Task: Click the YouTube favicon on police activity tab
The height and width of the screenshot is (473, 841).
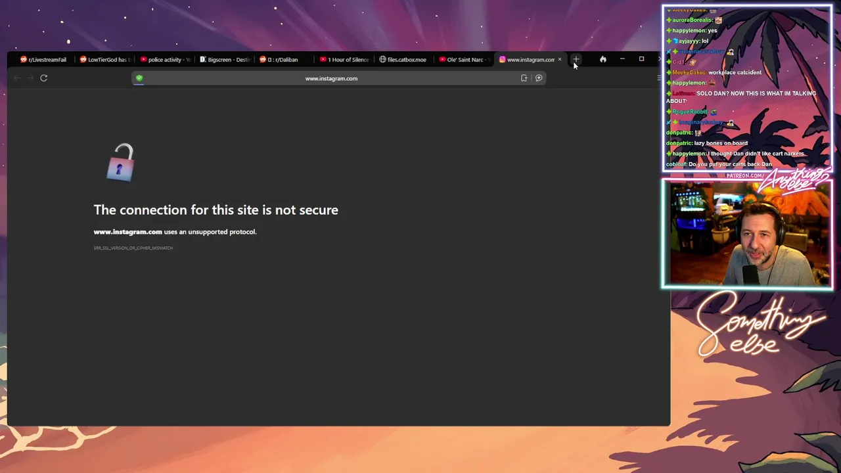Action: [144, 60]
